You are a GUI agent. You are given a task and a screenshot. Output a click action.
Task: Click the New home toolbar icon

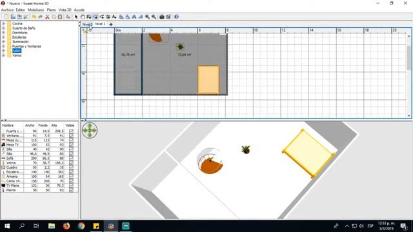pos(6,17)
